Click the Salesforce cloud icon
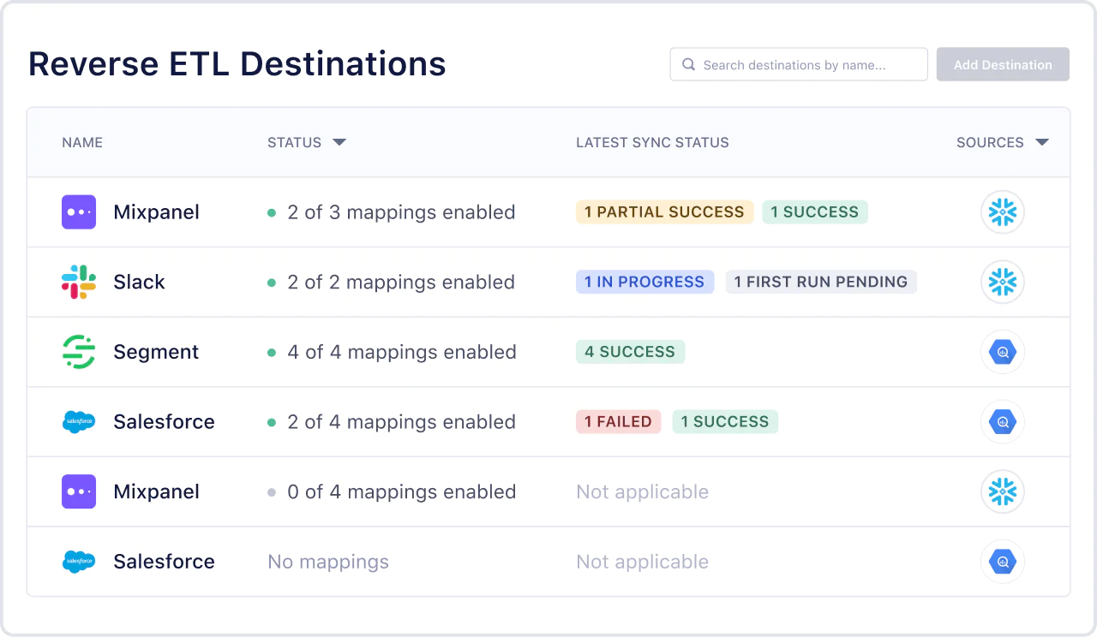The image size is (1097, 637). pyautogui.click(x=78, y=421)
